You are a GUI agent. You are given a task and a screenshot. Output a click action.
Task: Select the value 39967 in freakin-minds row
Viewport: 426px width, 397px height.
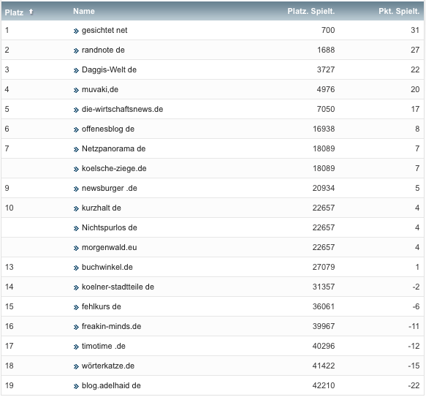click(324, 326)
